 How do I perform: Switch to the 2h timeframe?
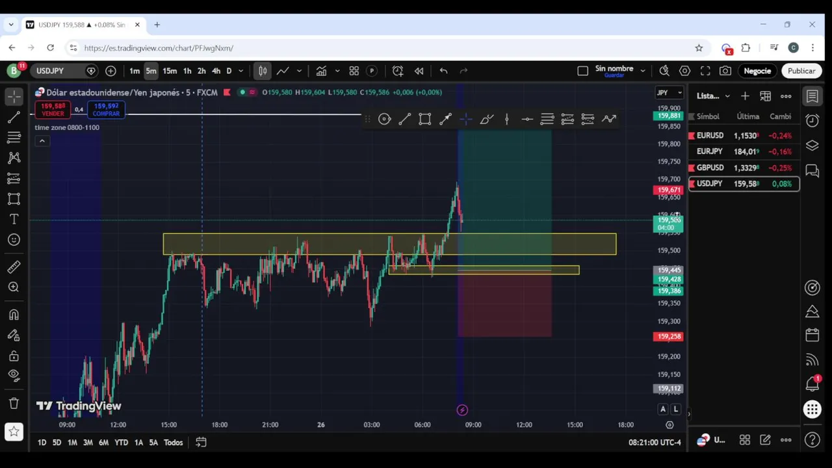(x=201, y=71)
